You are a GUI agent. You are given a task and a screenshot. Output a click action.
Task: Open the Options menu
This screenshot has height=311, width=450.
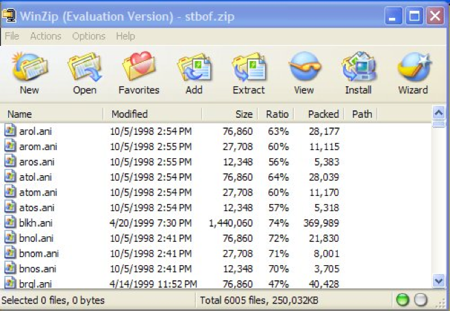pos(89,36)
